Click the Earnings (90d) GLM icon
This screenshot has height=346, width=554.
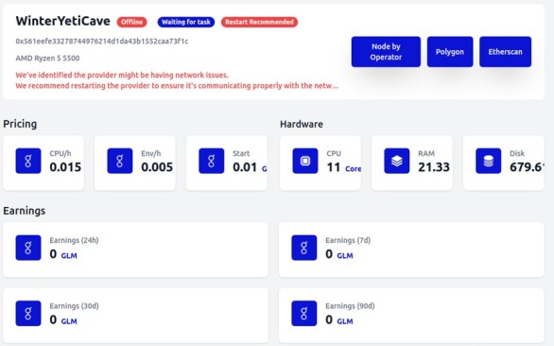click(x=304, y=314)
